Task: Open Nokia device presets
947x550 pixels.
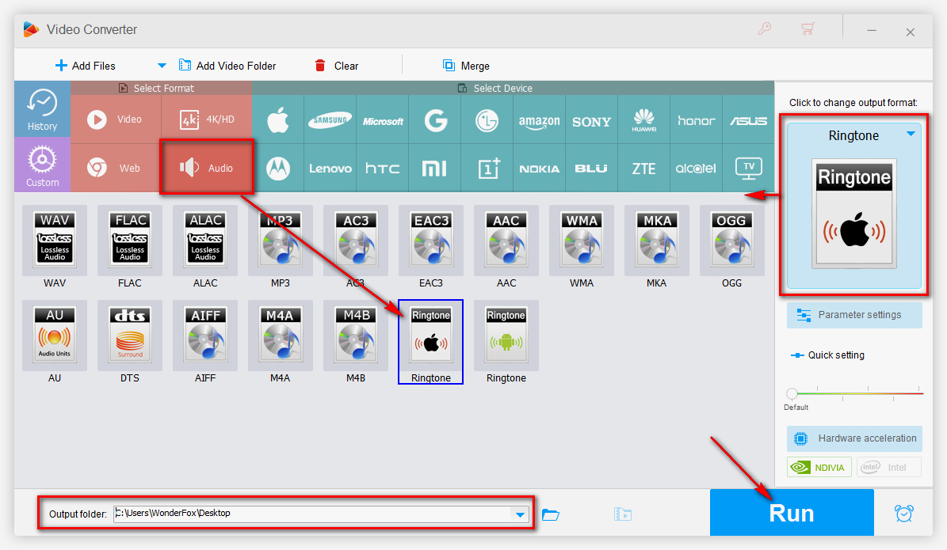Action: [x=540, y=169]
